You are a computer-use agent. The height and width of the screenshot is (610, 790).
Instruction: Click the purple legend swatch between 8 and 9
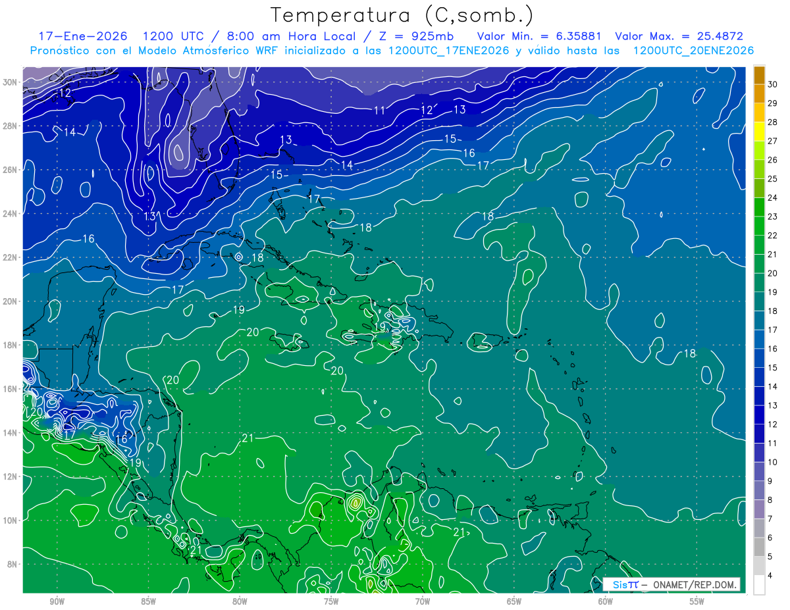click(x=759, y=490)
